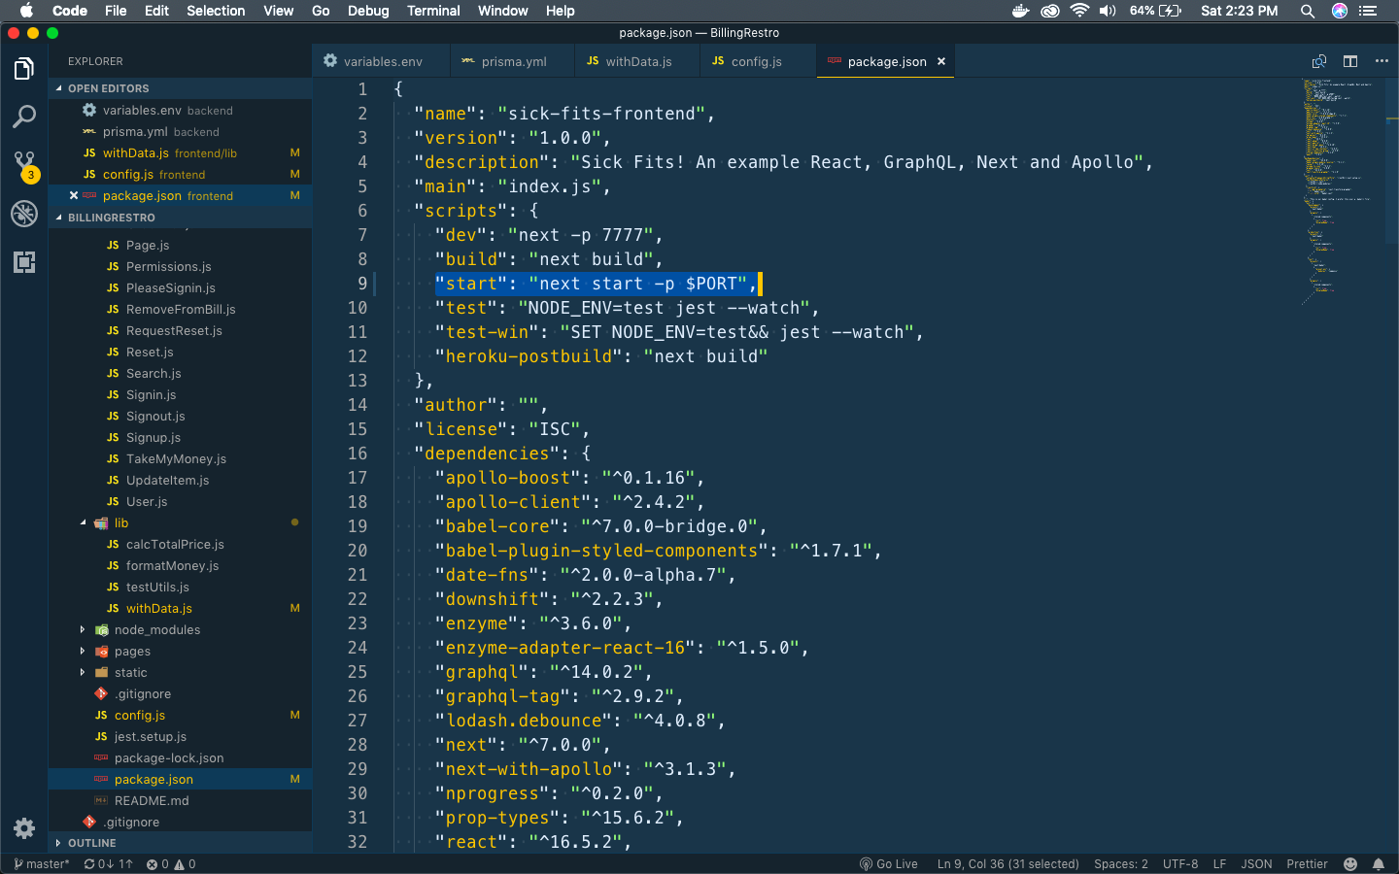This screenshot has height=874, width=1399.
Task: Switch to prisma.yml tab
Action: tap(513, 61)
